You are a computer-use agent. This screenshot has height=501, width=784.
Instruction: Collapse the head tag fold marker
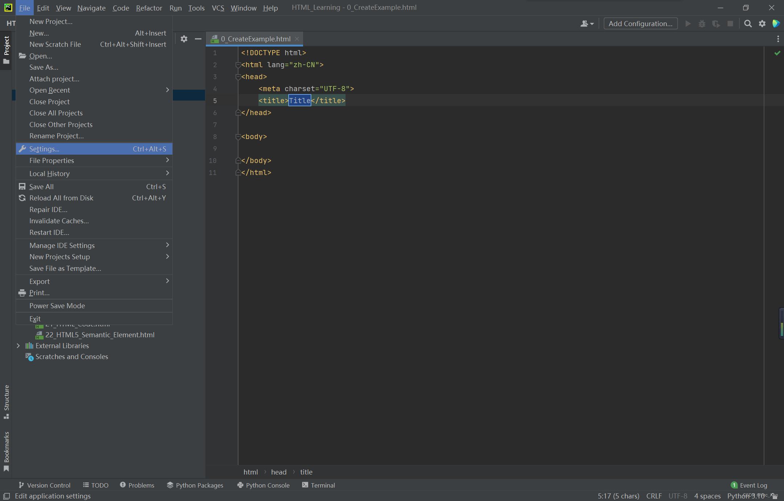click(x=238, y=77)
